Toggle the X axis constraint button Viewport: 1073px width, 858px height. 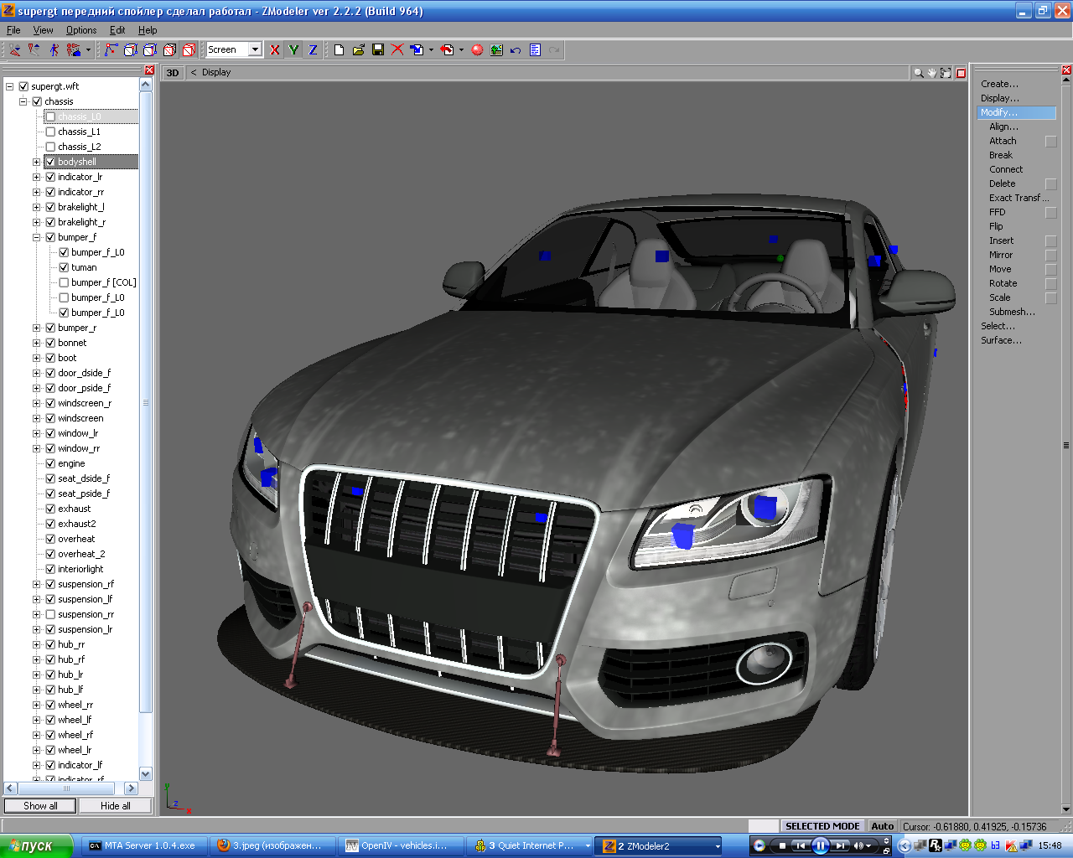click(x=275, y=50)
